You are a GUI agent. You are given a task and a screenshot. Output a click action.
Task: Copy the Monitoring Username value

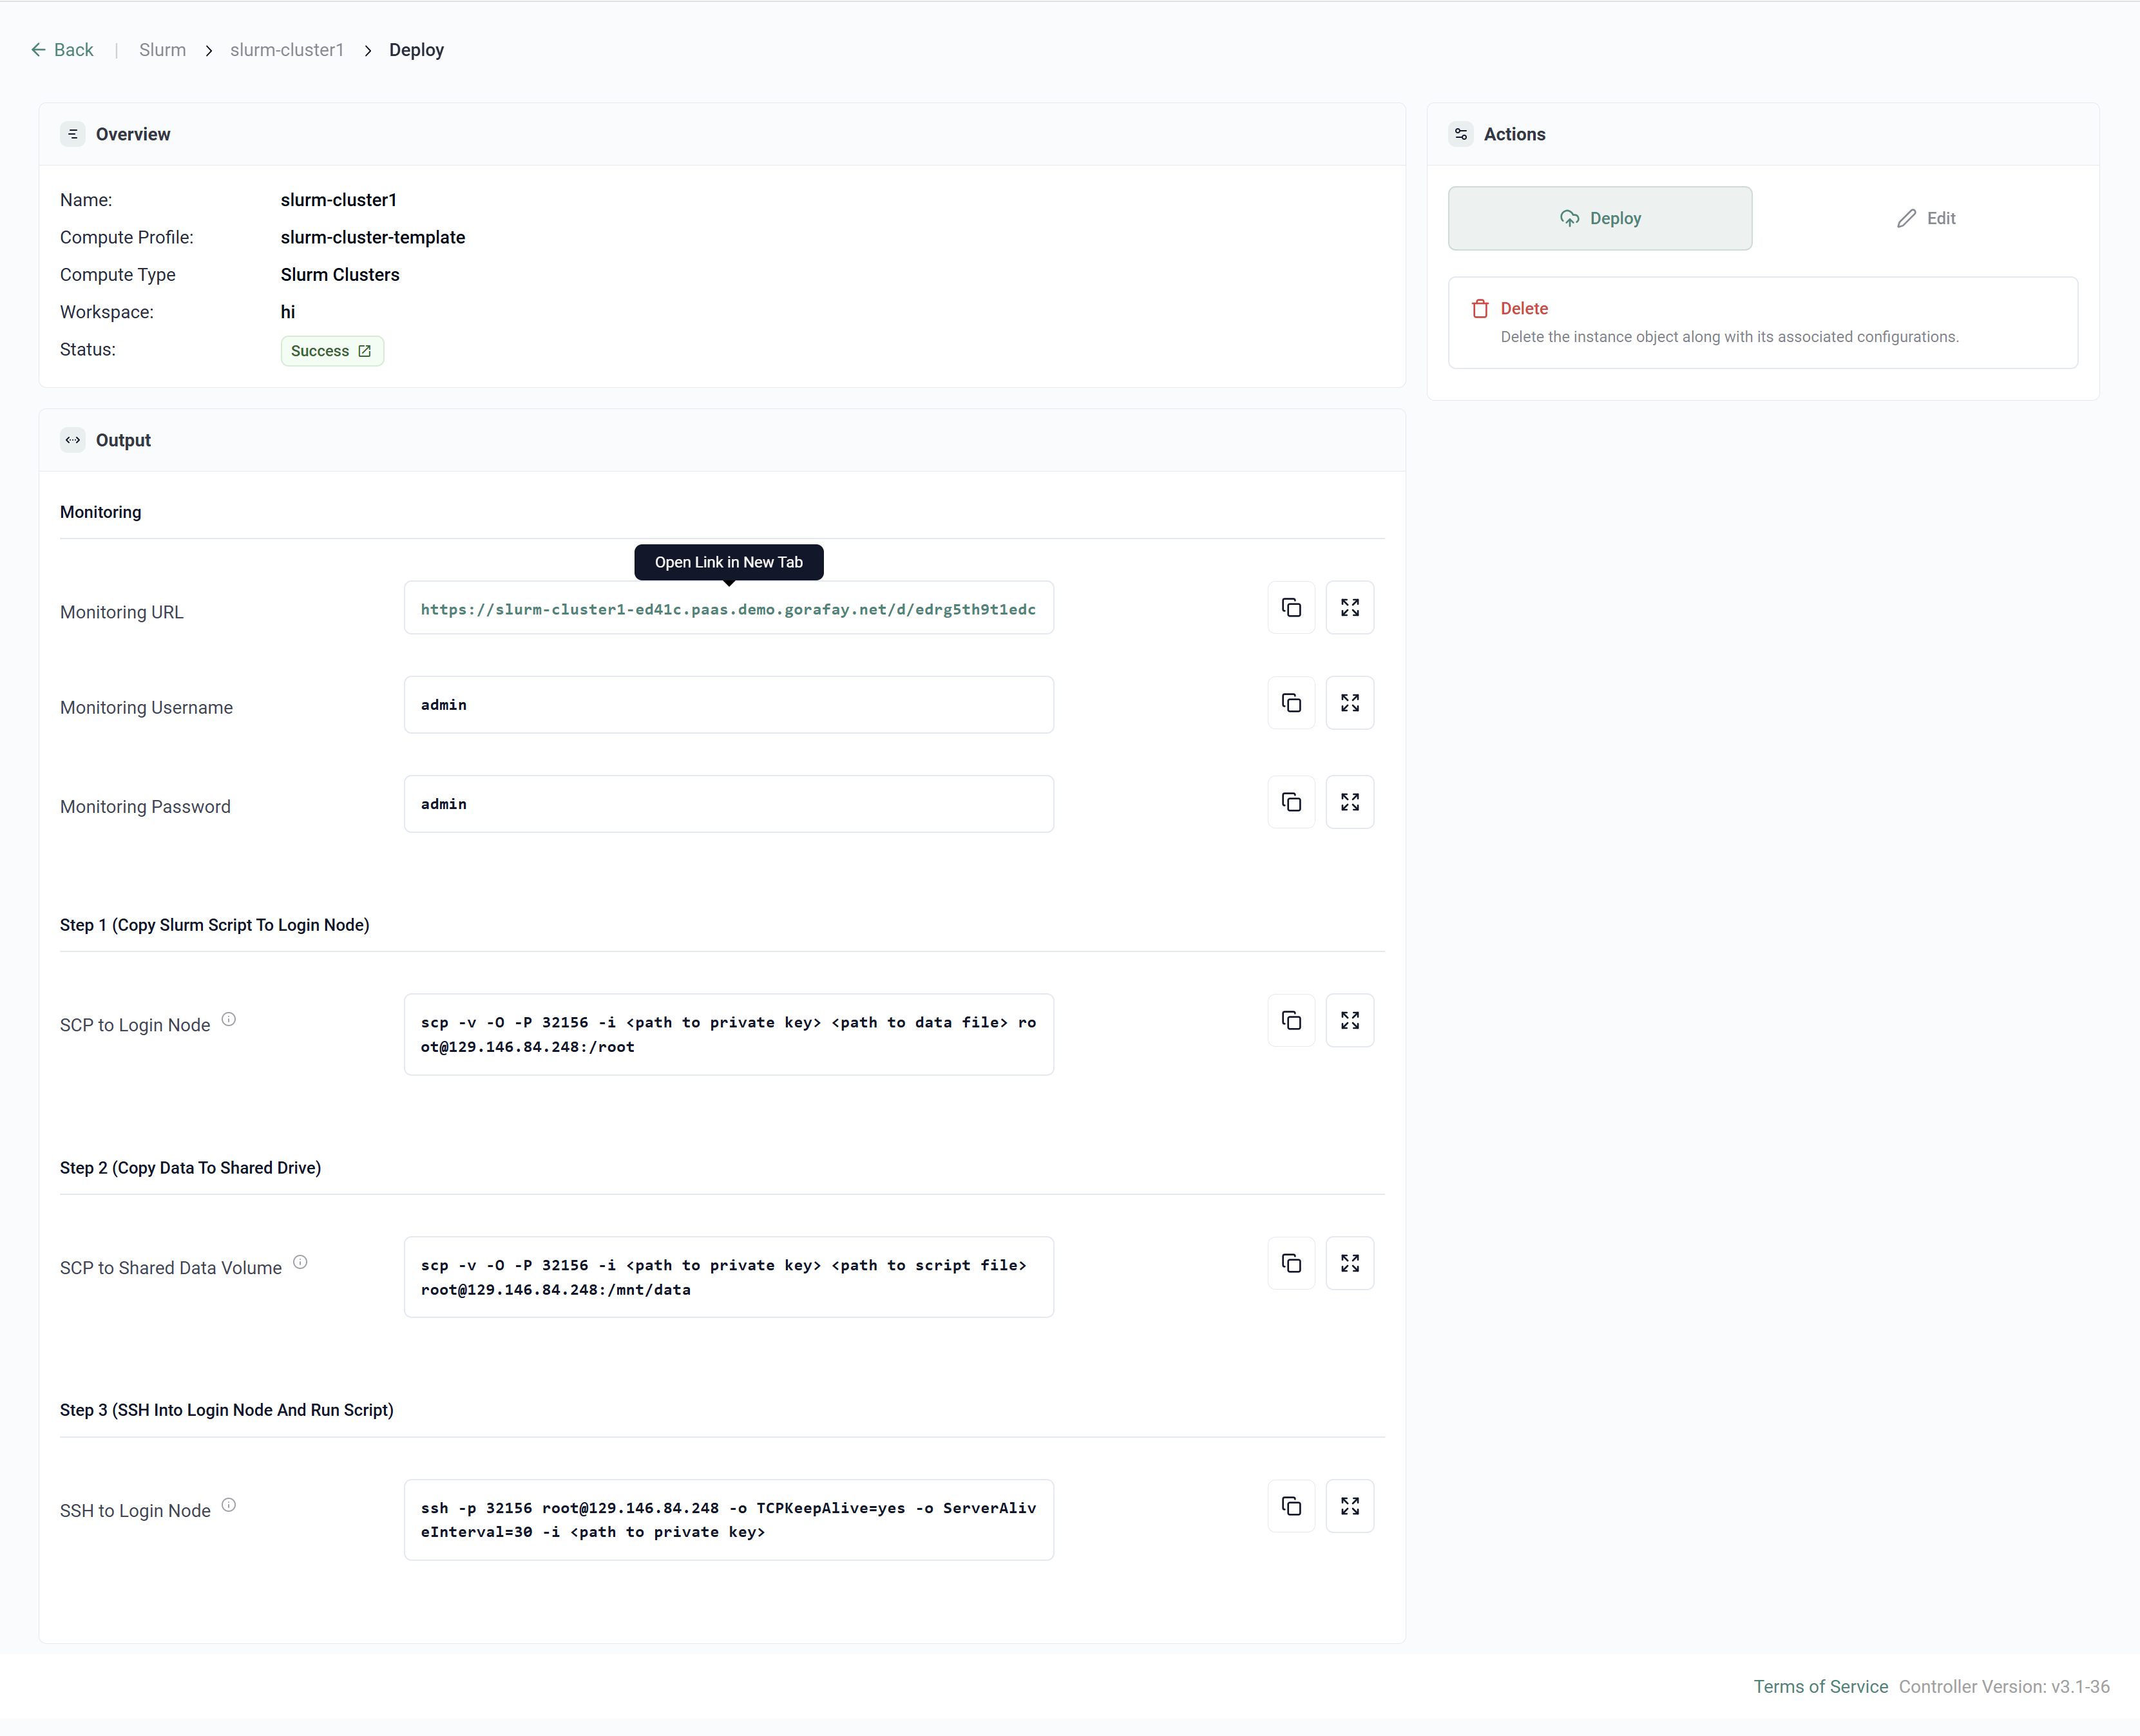click(x=1291, y=703)
